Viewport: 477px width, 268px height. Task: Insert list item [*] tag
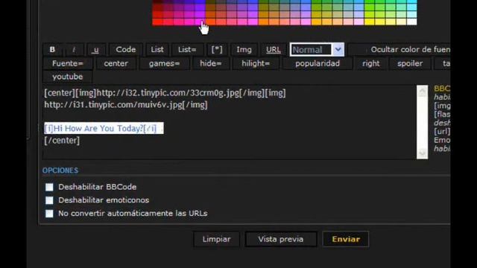(217, 50)
